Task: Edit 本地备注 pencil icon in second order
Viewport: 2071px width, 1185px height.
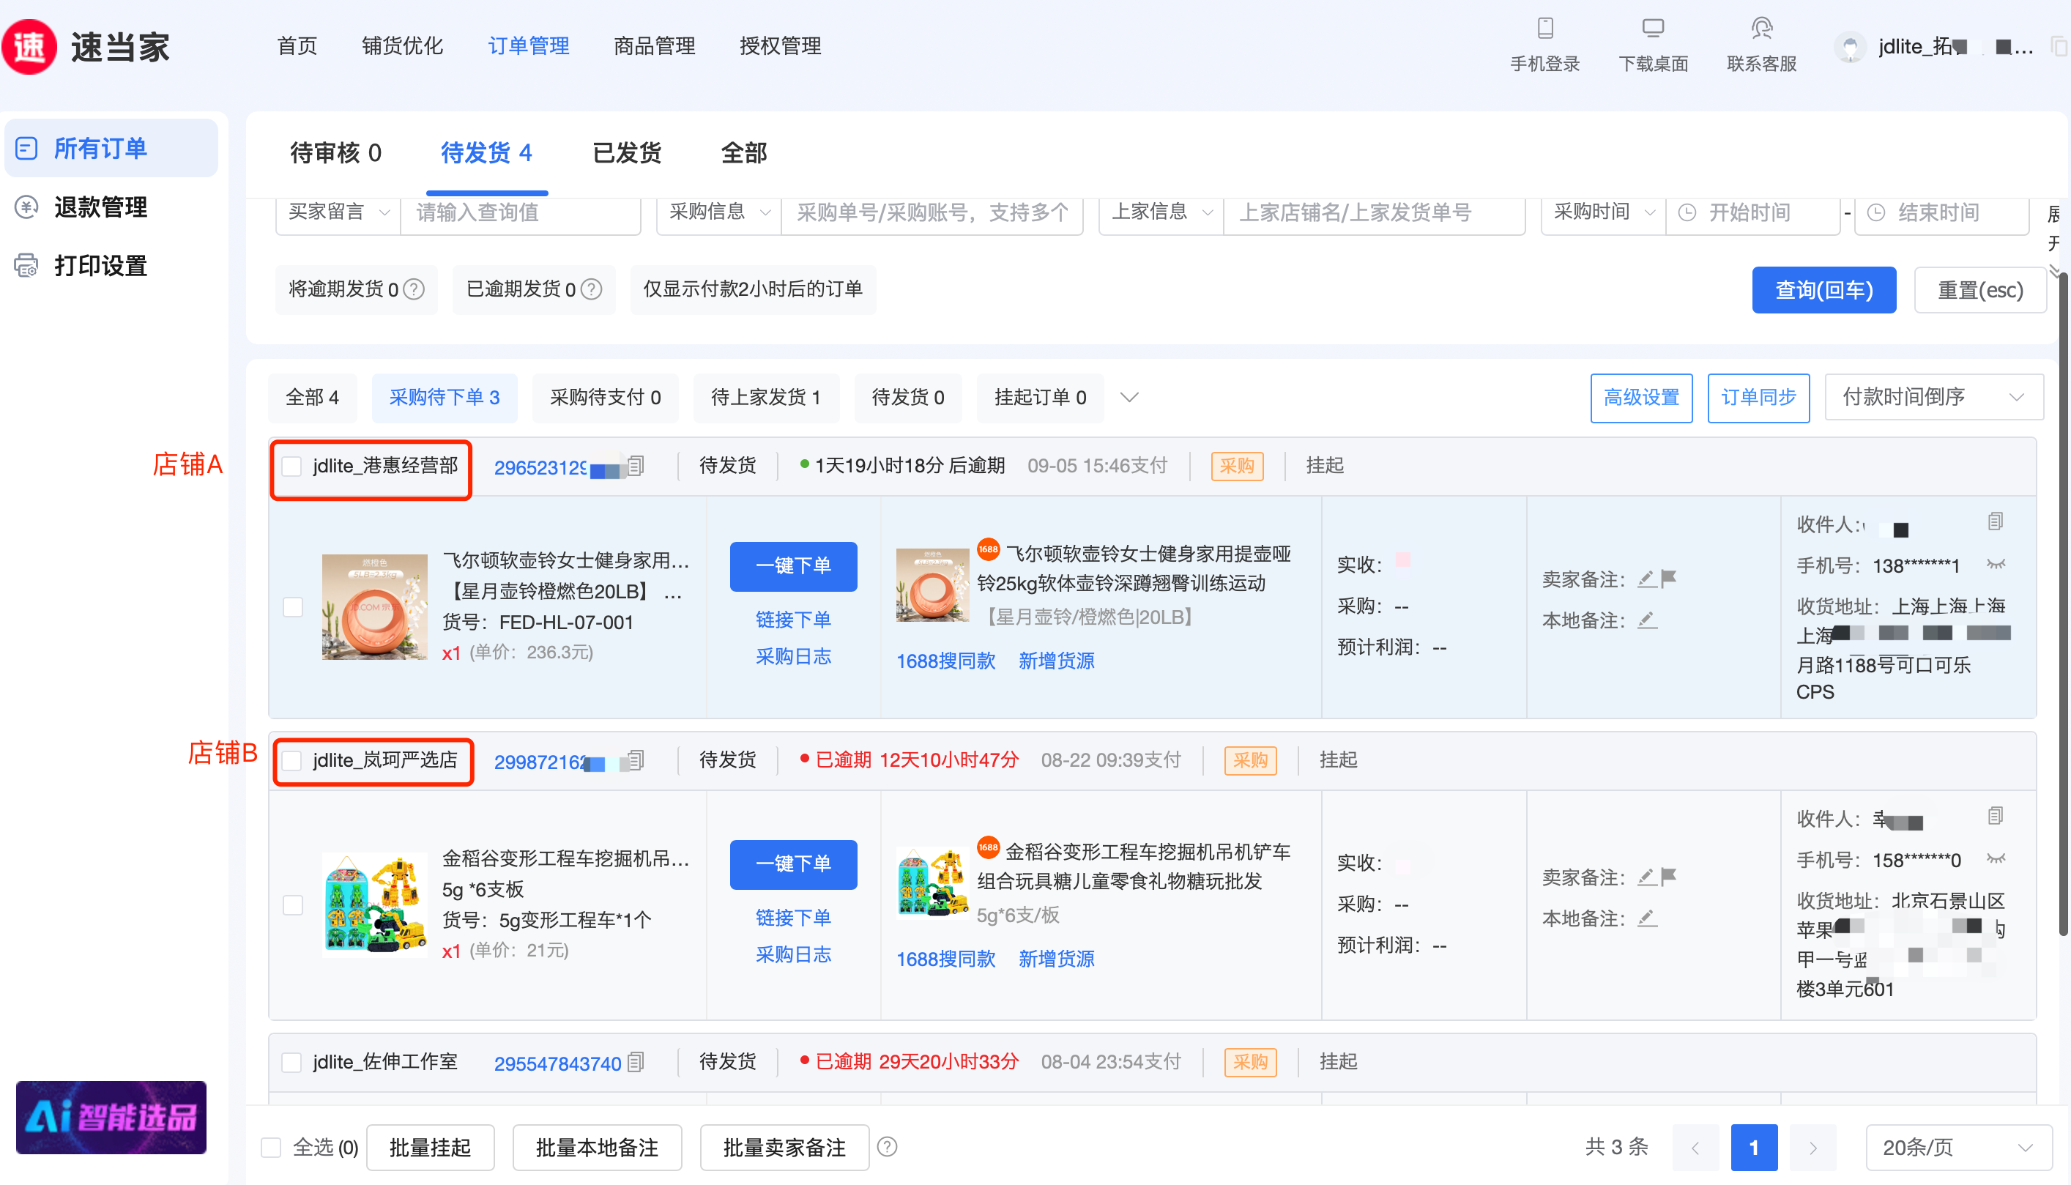Action: click(1646, 919)
